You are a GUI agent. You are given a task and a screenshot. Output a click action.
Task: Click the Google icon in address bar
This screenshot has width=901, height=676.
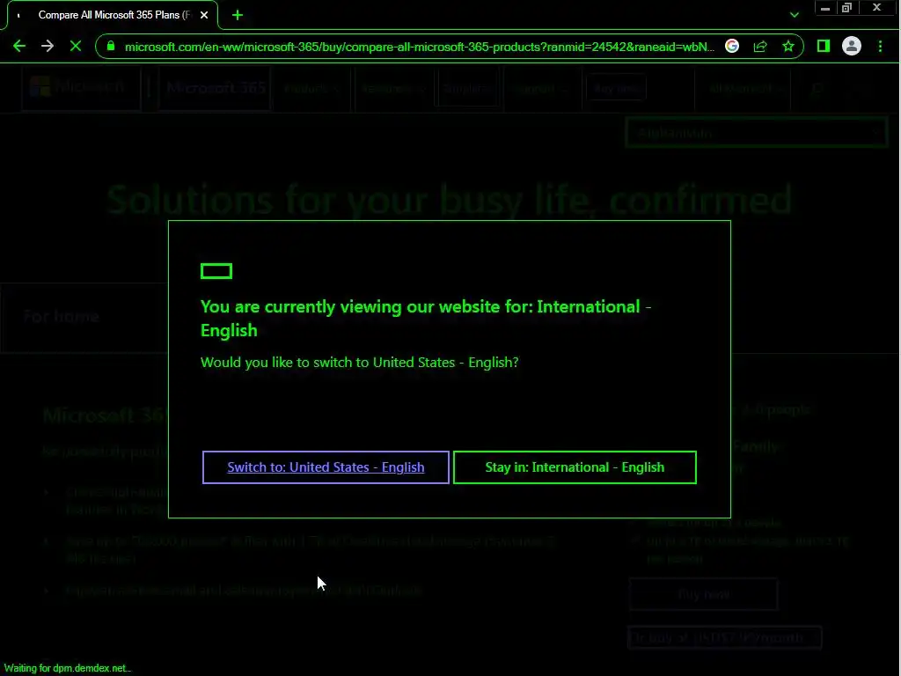pos(732,46)
